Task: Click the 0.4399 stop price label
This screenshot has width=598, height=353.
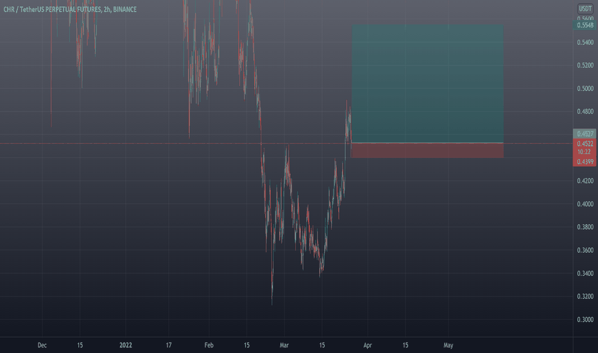Action: pos(585,162)
